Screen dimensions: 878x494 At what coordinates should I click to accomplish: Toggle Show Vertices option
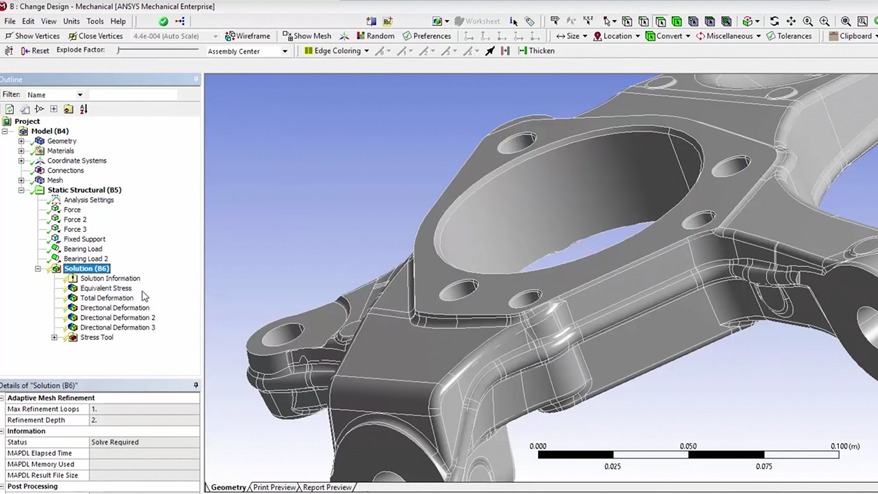(32, 36)
